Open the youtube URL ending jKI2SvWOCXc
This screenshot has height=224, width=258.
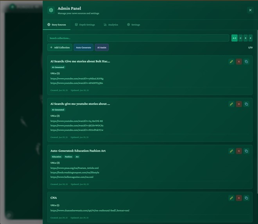[77, 125]
